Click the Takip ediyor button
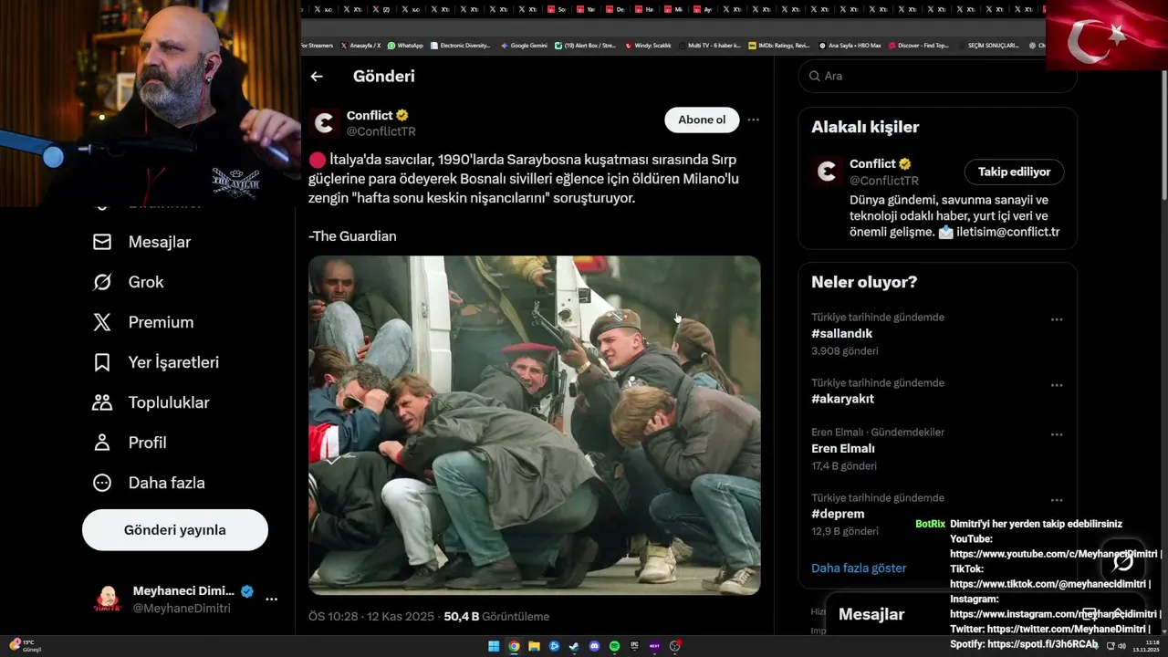 click(x=1015, y=172)
